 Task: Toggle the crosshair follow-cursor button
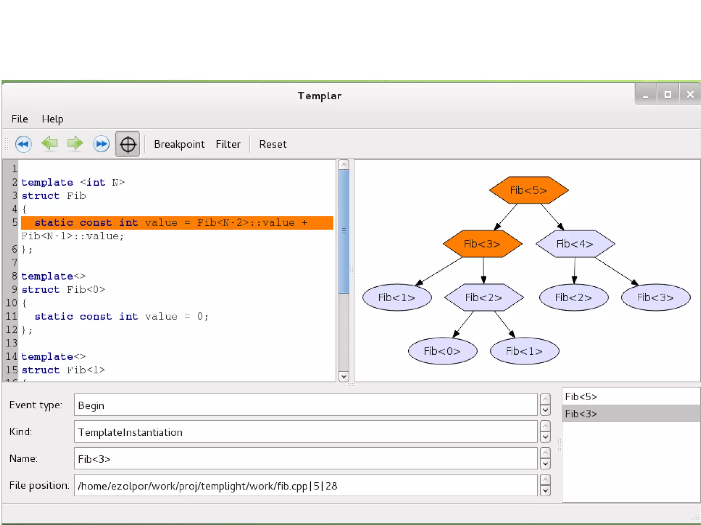pyautogui.click(x=127, y=144)
